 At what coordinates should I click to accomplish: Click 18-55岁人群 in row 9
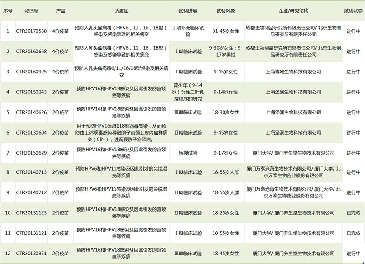pos(225,192)
